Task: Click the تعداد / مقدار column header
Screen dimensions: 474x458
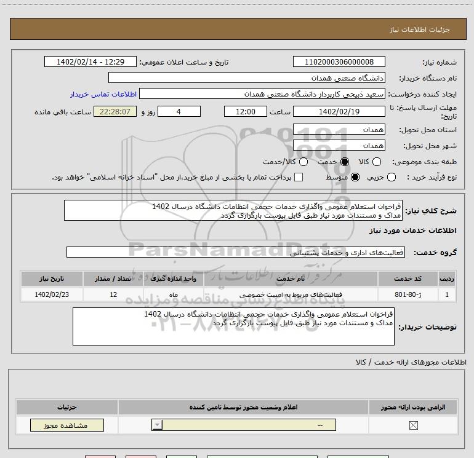Action: click(113, 278)
